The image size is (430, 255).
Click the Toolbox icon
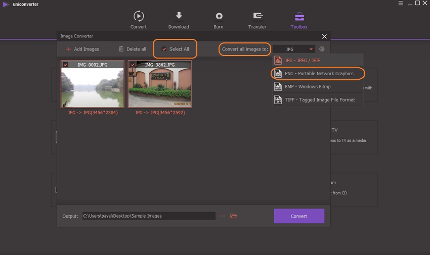299,16
